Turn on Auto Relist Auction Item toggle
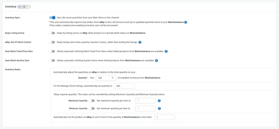 click(x=52, y=60)
